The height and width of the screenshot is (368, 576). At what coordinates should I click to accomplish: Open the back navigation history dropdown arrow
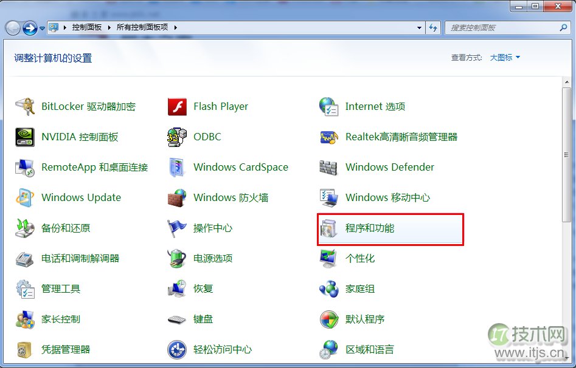tap(41, 27)
